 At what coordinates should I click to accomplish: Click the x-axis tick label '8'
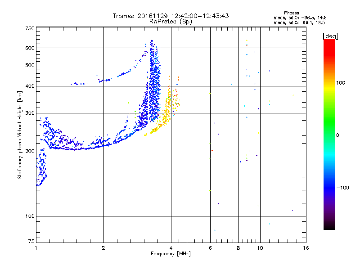pos(238,248)
